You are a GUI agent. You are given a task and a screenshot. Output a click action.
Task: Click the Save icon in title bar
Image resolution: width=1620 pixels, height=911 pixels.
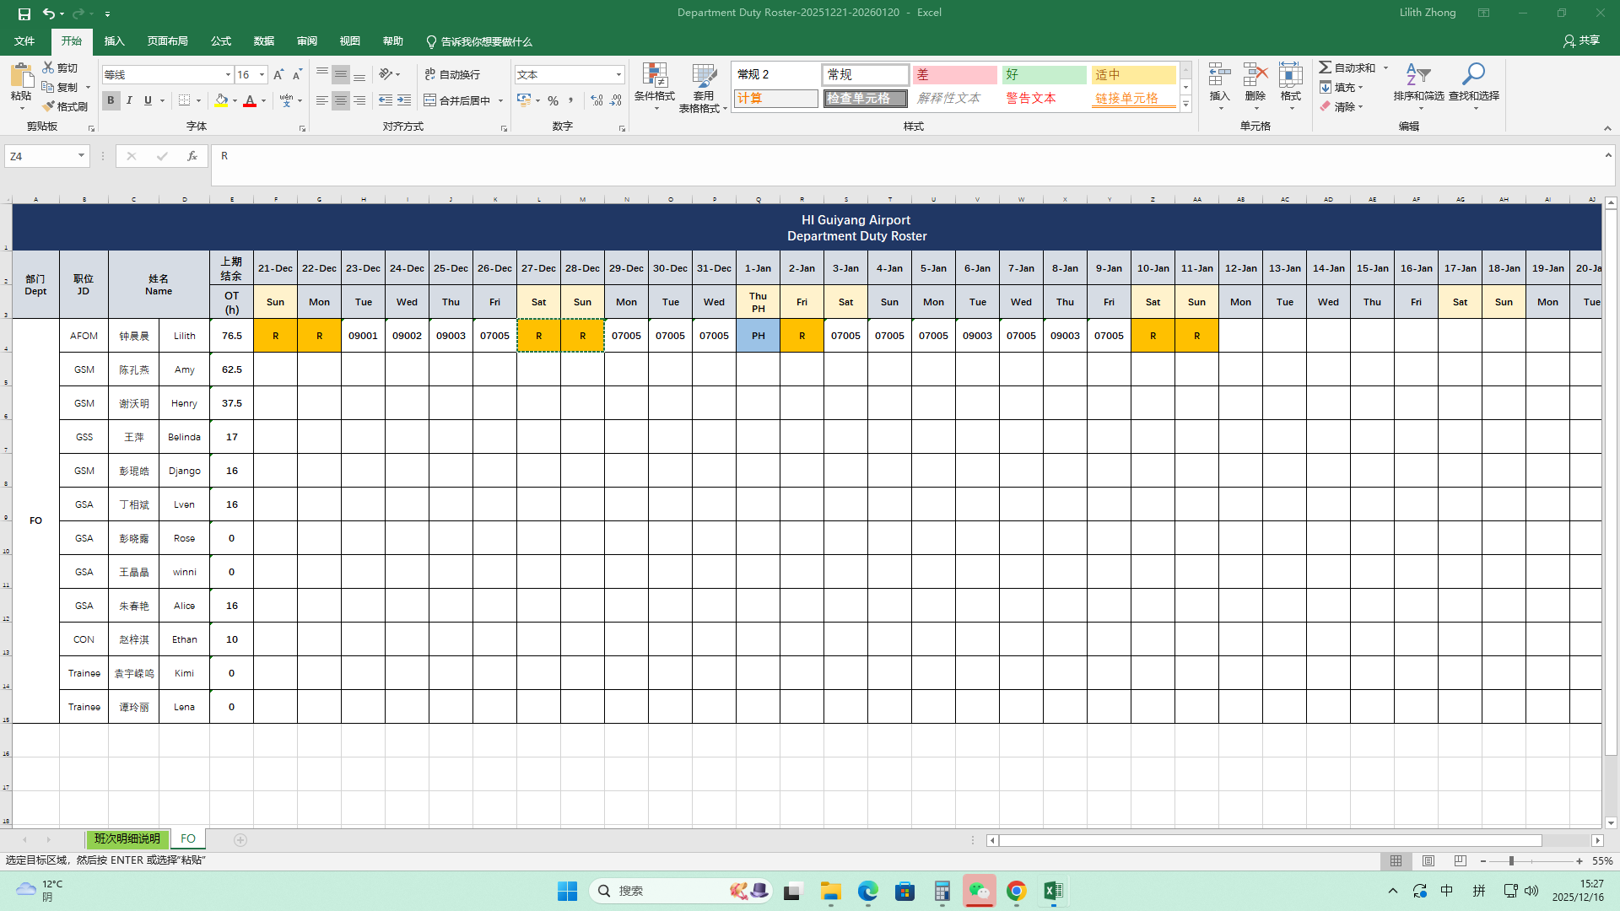click(24, 13)
